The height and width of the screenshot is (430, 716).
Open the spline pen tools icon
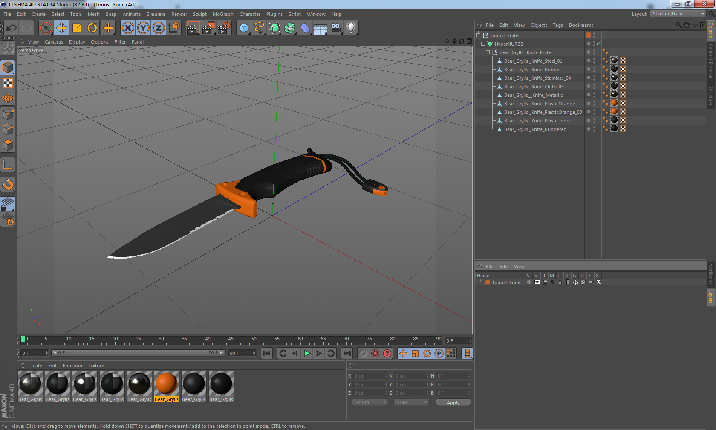coord(259,28)
